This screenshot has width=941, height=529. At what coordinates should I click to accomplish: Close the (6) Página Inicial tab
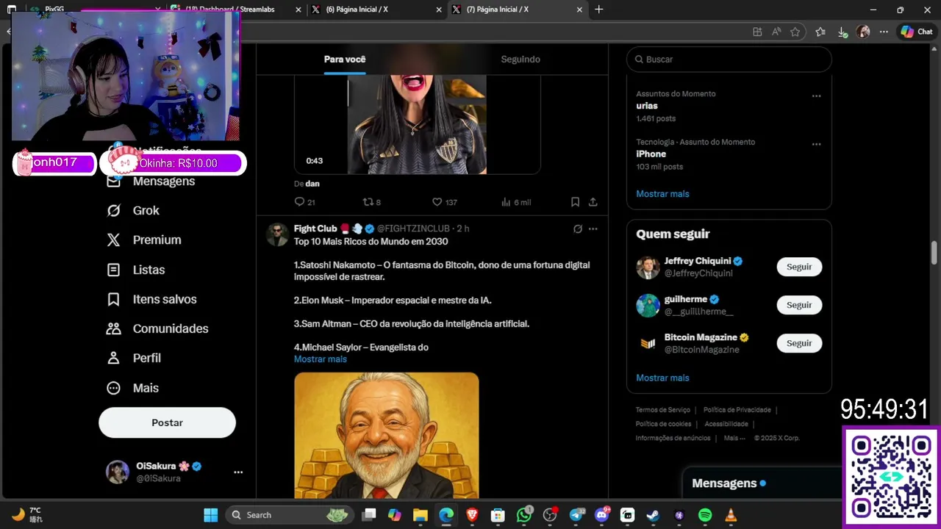point(439,10)
